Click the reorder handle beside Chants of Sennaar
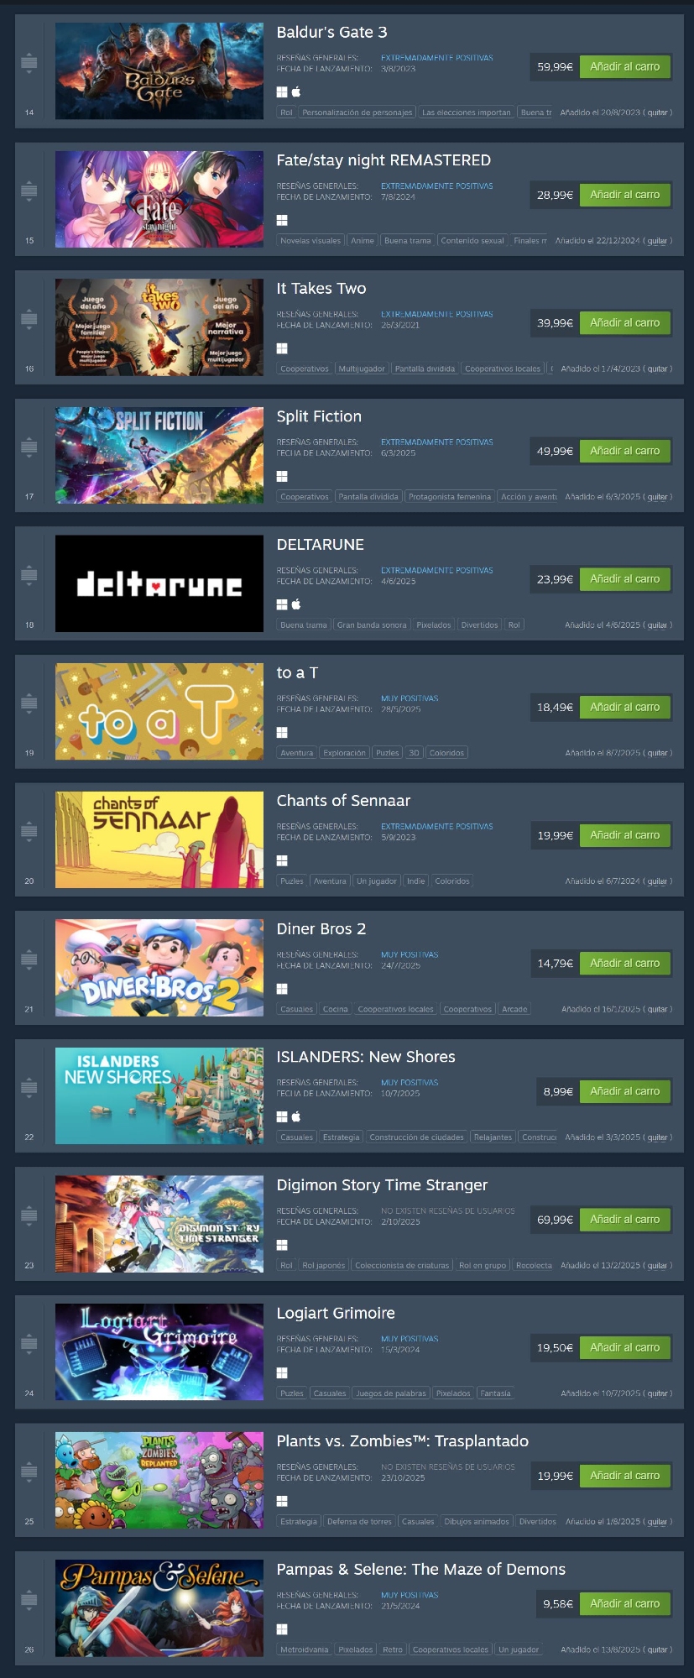Viewport: 694px width, 1678px height. (x=29, y=831)
